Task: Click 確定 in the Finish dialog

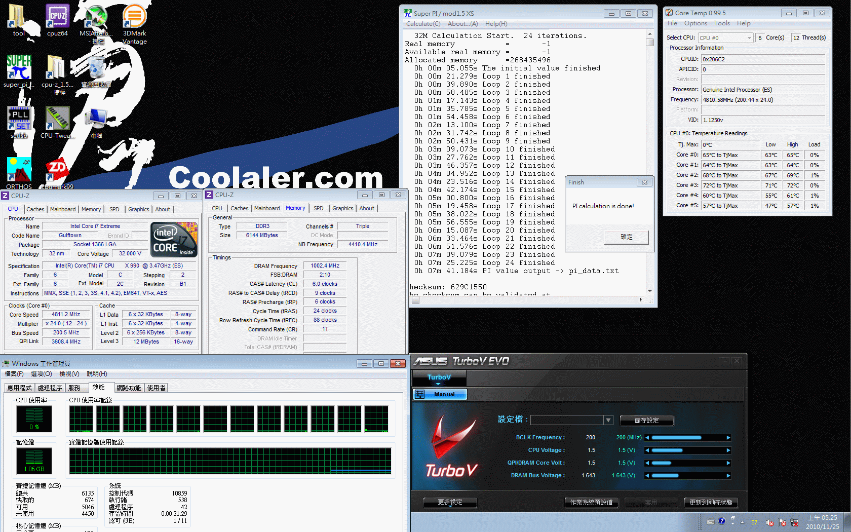Action: point(626,237)
